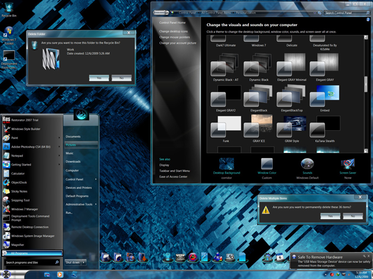This screenshot has height=279, width=373.
Task: Open Paint from the Start menu
Action: 32,138
